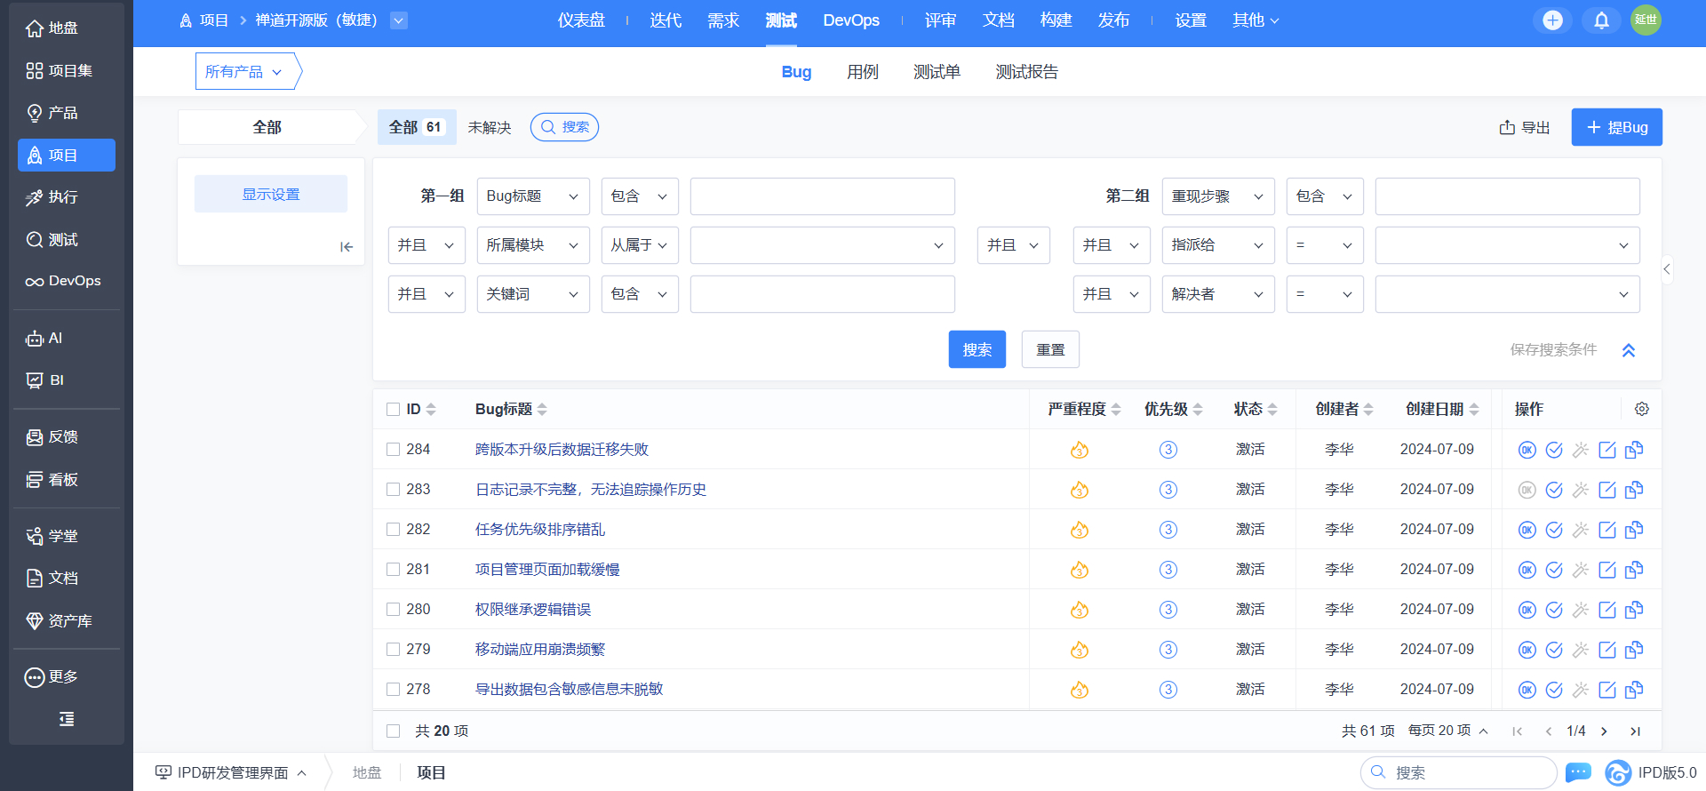1706x791 pixels.
Task: Edit bug 282 with the pencil icon
Action: pos(1606,530)
